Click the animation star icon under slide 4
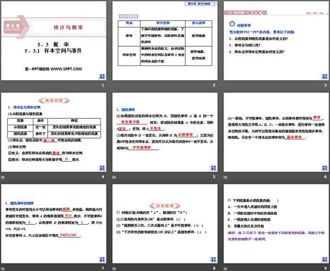Screen dimensions: 330x271 point(3,177)
